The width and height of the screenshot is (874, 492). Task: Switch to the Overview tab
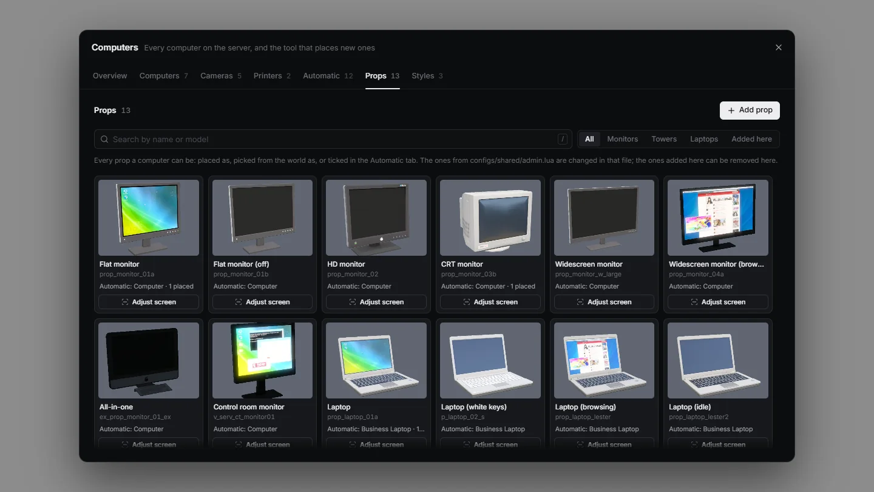coord(110,76)
